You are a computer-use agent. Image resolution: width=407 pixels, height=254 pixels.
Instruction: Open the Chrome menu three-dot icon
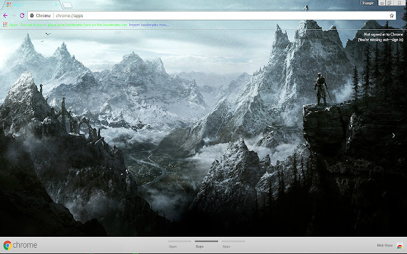pos(401,15)
